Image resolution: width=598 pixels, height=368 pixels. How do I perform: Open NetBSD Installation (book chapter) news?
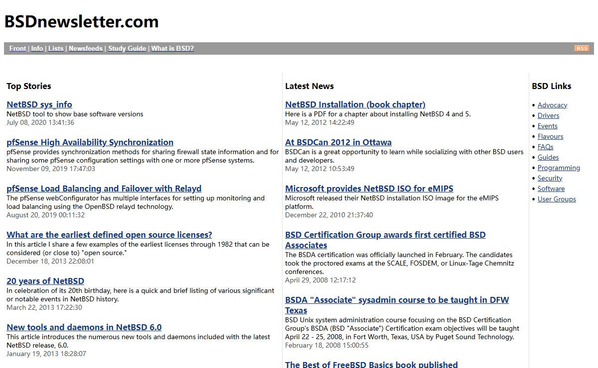355,104
